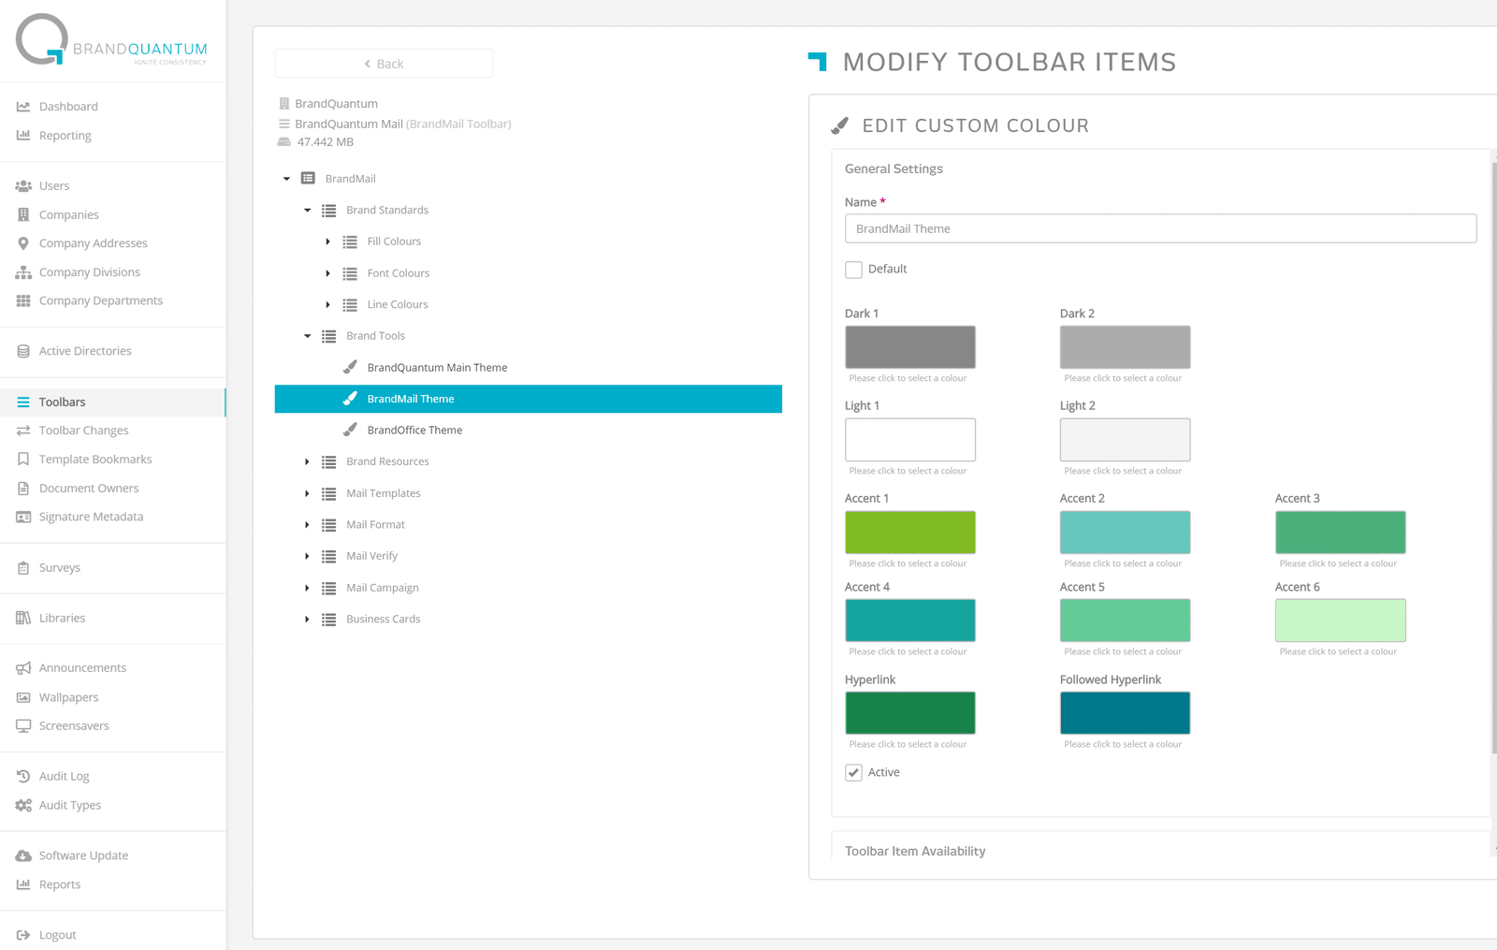Uncheck the Active checkbox
The height and width of the screenshot is (950, 1497).
tap(853, 773)
